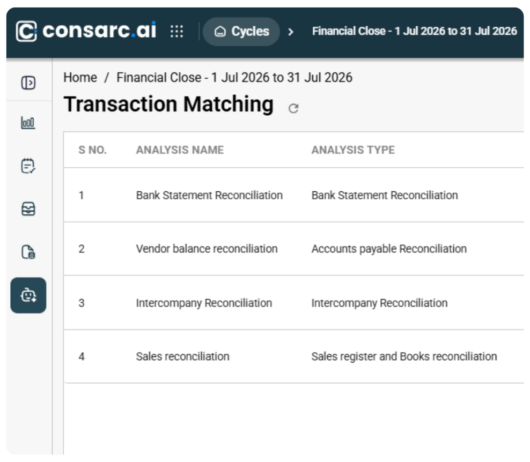This screenshot has height=462, width=530.
Task: Open the document database sidebar icon
Action: pos(28,252)
